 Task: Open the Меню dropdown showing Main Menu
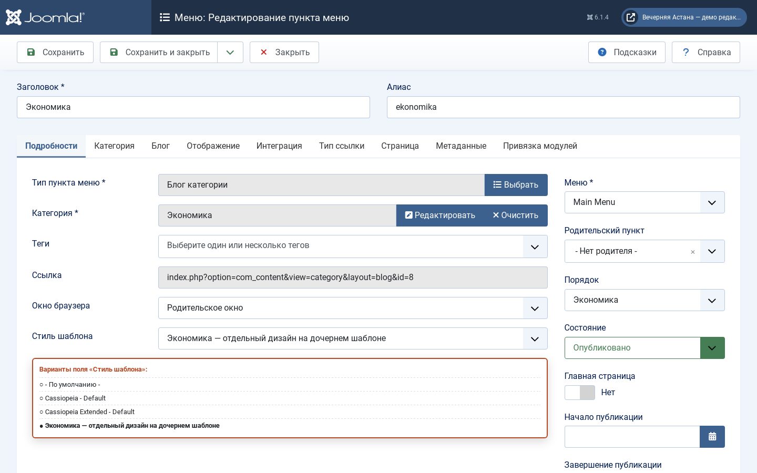click(645, 202)
